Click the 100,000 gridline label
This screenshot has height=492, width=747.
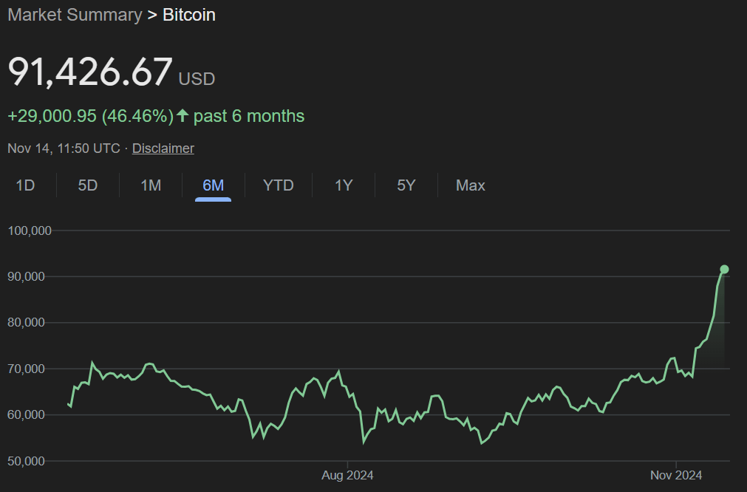(30, 230)
